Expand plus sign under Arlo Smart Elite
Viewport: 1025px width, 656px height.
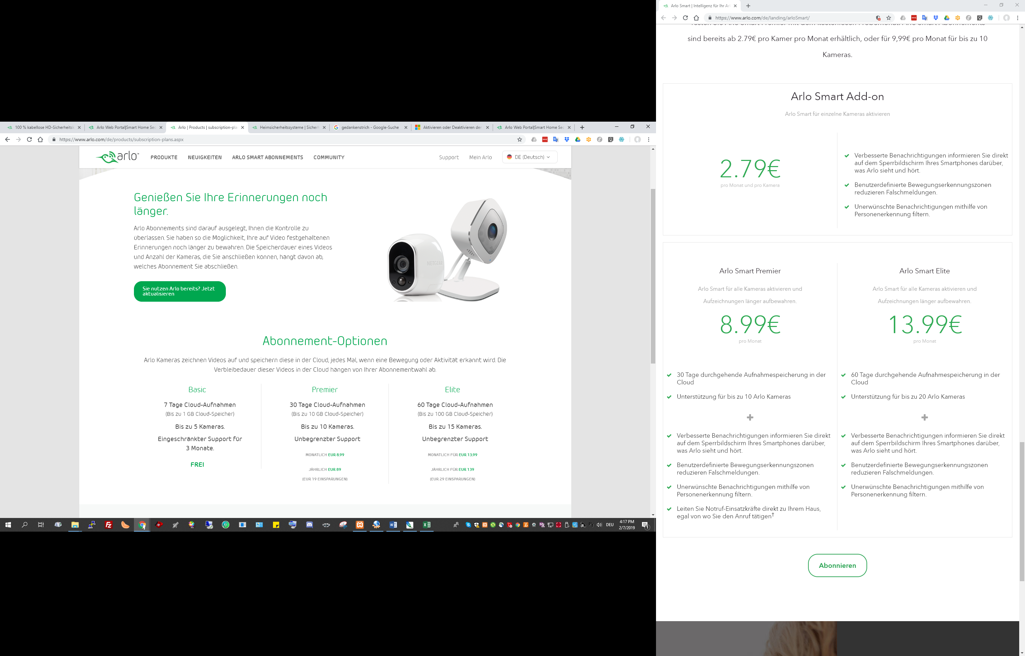(x=925, y=418)
